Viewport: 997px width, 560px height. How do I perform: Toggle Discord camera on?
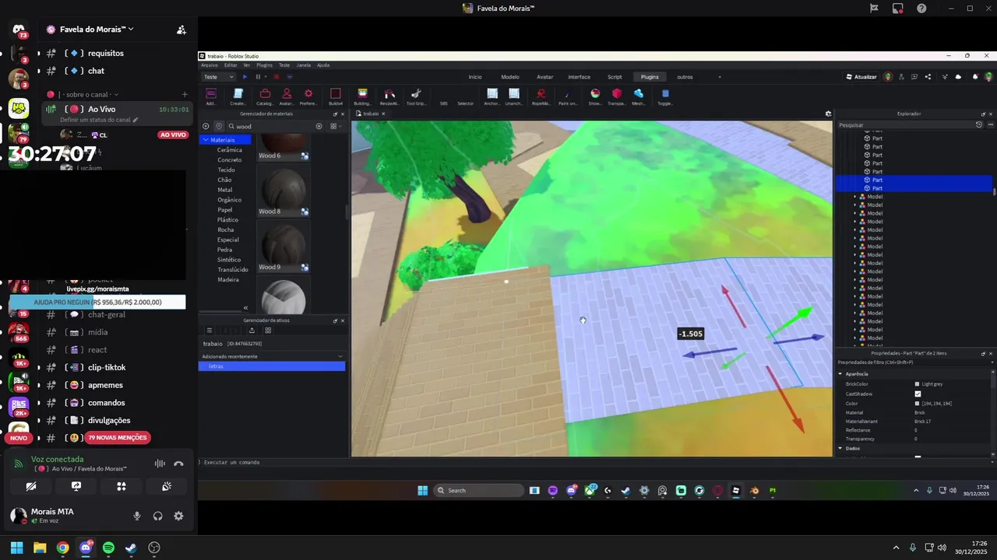coord(31,486)
